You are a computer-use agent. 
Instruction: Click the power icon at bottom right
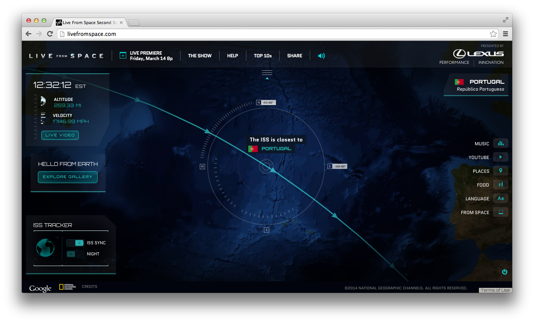click(x=505, y=272)
